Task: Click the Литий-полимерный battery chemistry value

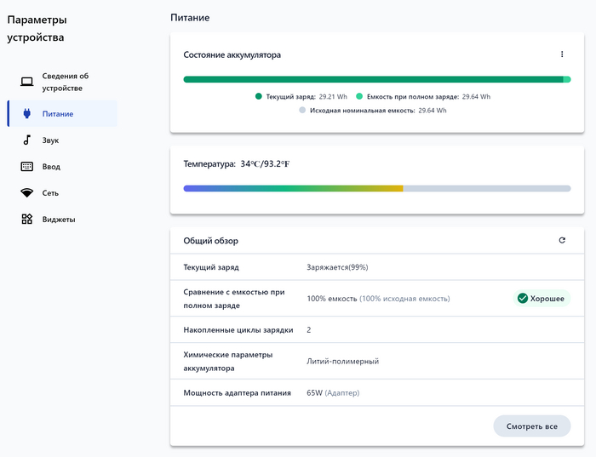Action: pos(342,361)
